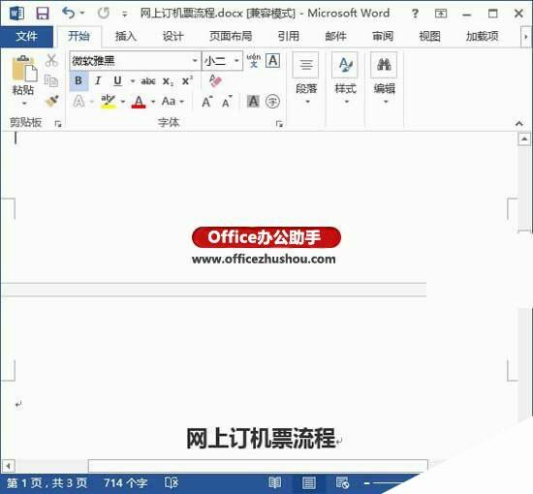533x494 pixels.
Task: Switch to the 视图 View tab
Action: coord(429,36)
